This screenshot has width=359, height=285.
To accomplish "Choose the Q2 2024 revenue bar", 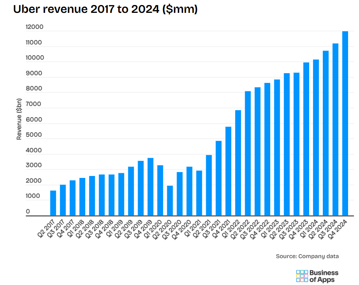I will point(326,133).
